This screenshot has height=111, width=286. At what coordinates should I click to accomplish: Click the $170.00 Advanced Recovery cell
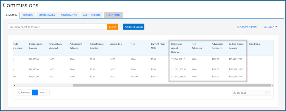(215, 70)
